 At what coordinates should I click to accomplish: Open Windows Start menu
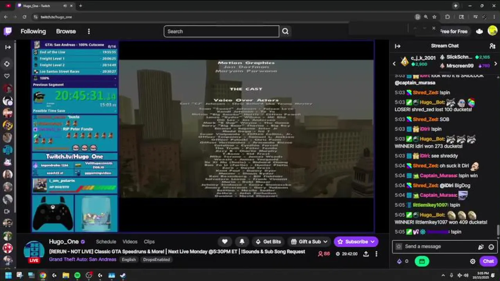coord(8,276)
